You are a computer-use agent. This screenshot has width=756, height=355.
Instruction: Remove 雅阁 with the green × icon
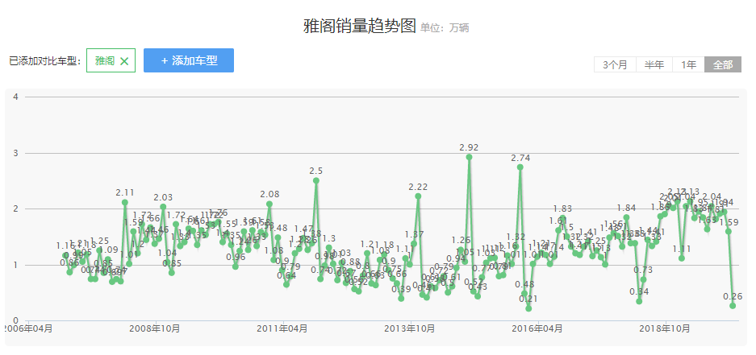point(124,61)
